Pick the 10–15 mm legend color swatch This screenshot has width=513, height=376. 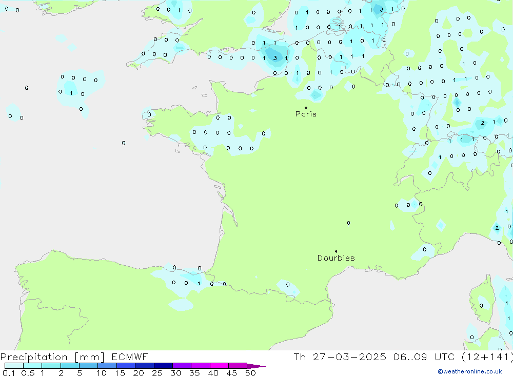tap(107, 366)
